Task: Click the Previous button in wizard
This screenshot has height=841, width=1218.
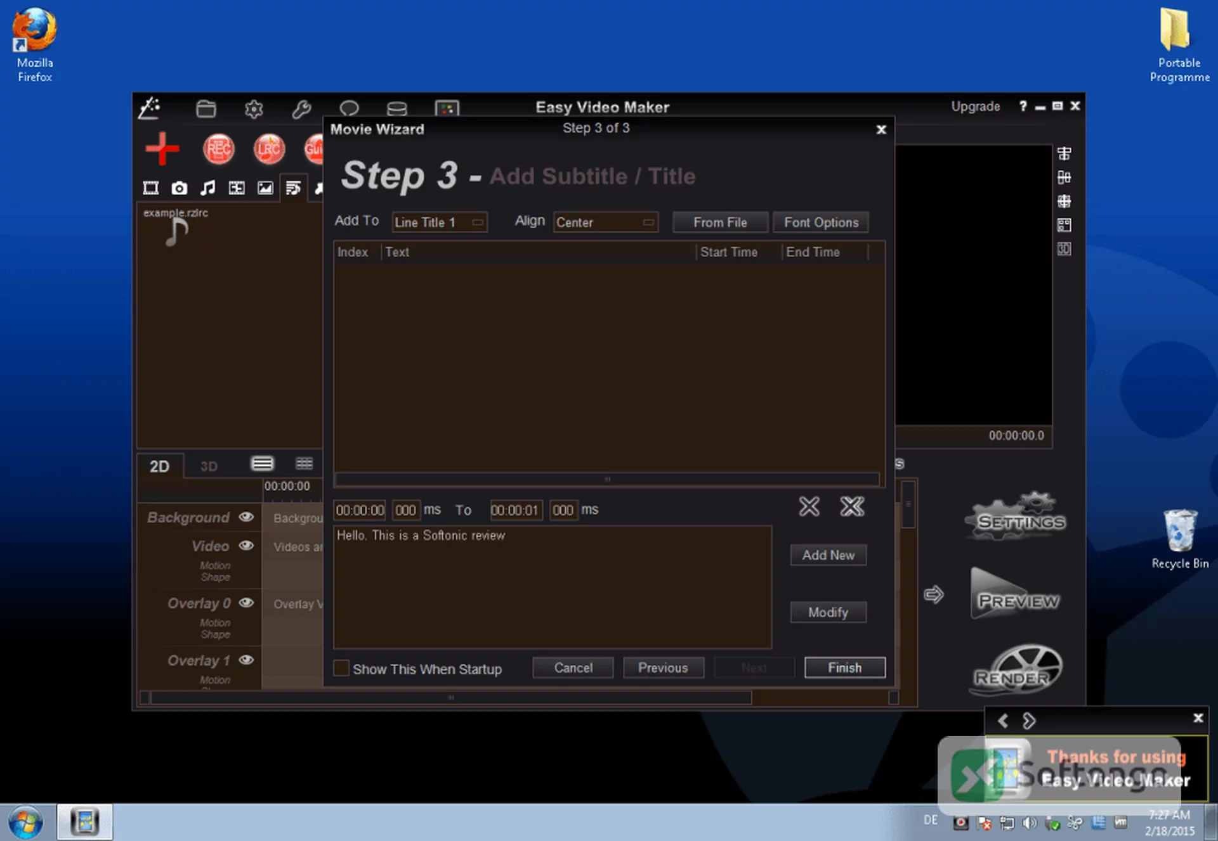Action: tap(663, 667)
